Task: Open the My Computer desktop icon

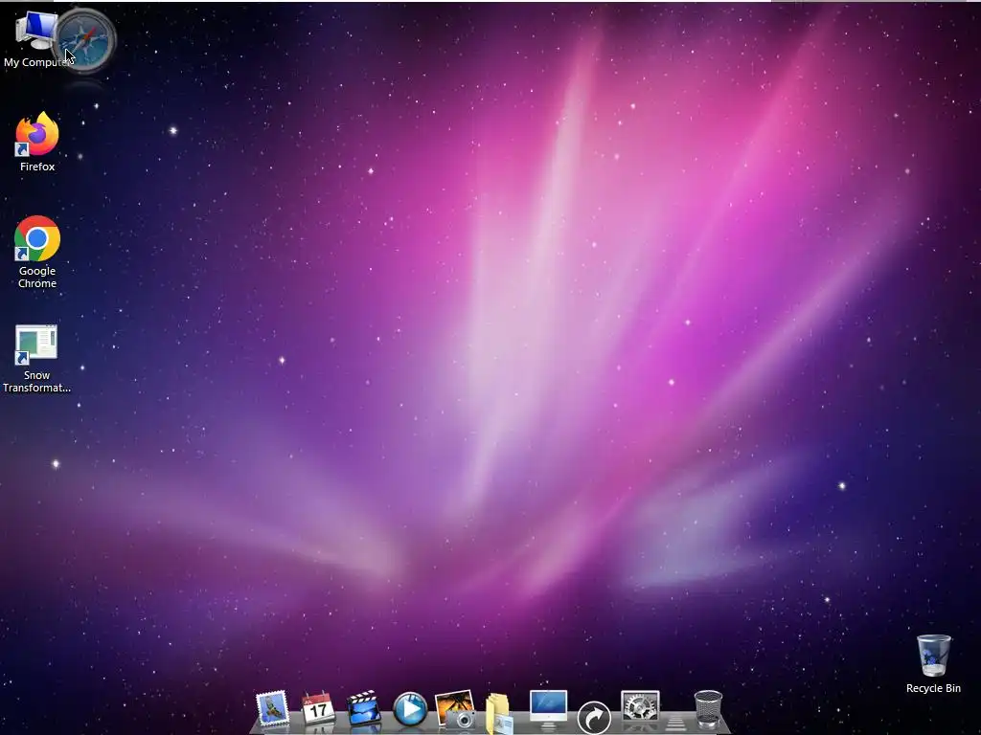Action: click(x=35, y=37)
